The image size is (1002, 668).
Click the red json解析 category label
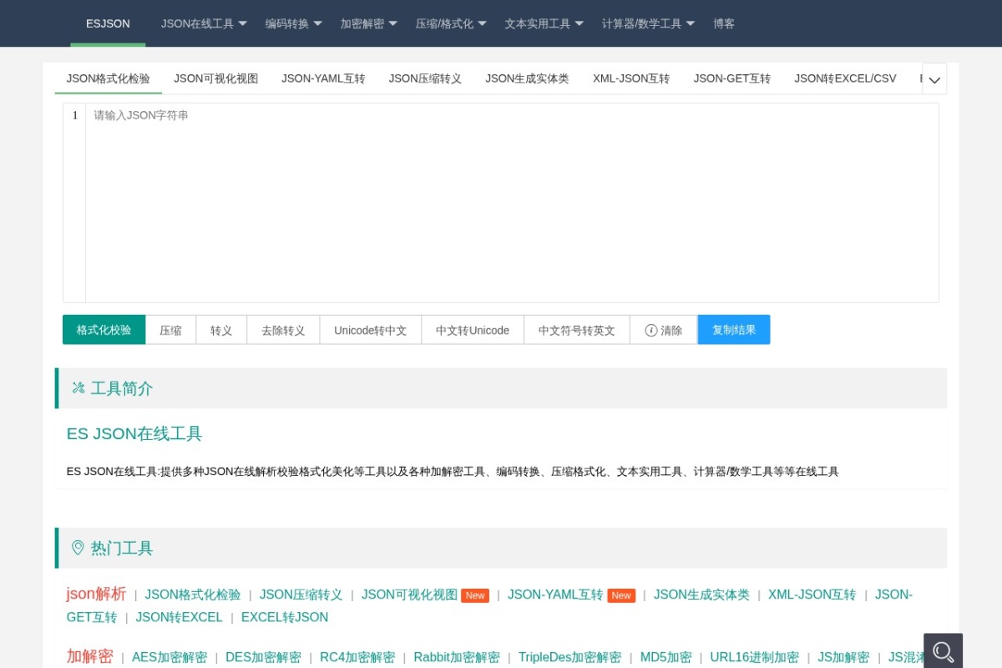96,594
